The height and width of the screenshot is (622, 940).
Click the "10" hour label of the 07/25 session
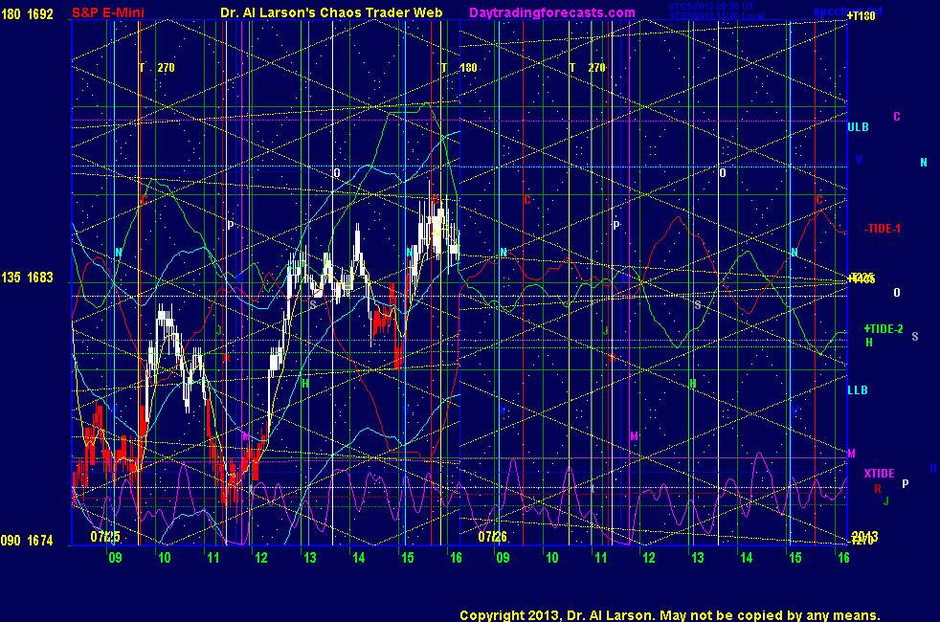(x=165, y=558)
